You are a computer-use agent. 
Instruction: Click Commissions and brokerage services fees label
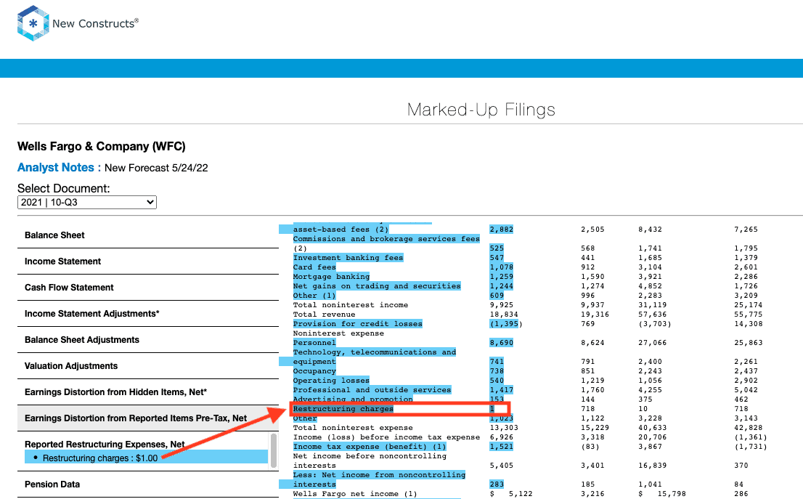pos(386,239)
